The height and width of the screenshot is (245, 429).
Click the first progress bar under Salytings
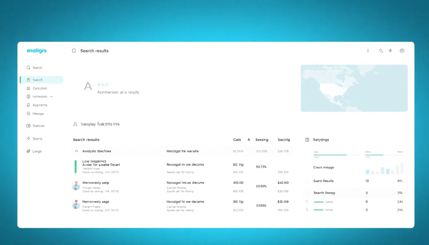click(337, 155)
